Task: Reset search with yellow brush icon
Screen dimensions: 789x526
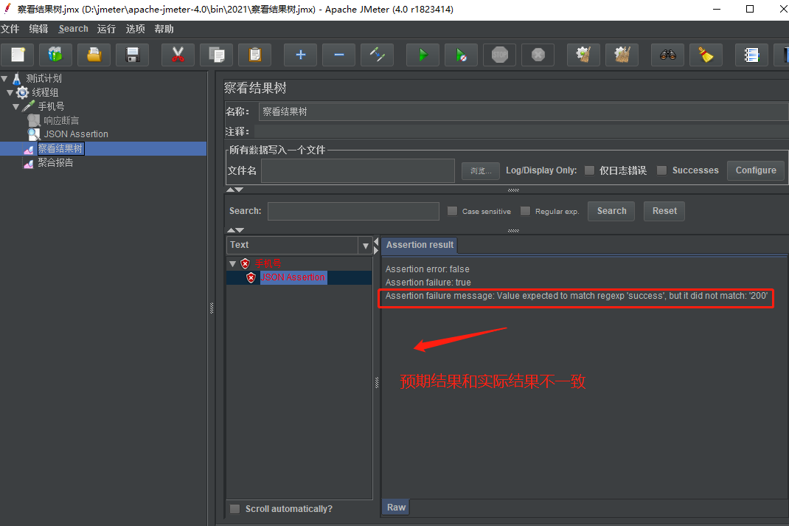Action: click(x=706, y=55)
